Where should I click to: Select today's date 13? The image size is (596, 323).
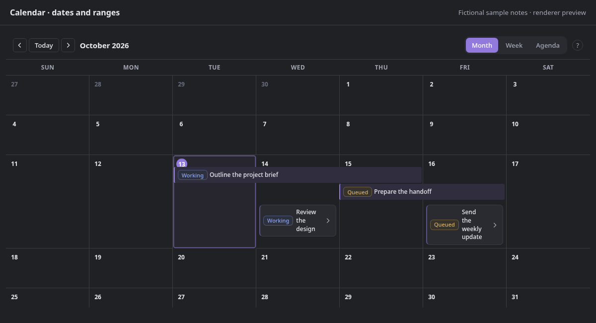pos(182,163)
